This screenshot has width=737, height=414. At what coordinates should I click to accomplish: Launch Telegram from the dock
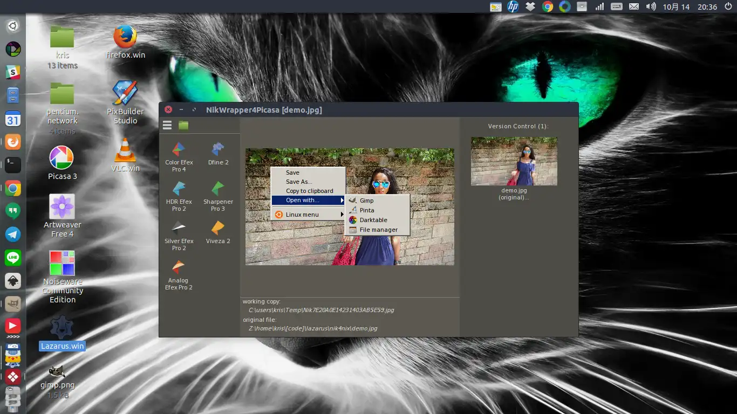(x=13, y=234)
